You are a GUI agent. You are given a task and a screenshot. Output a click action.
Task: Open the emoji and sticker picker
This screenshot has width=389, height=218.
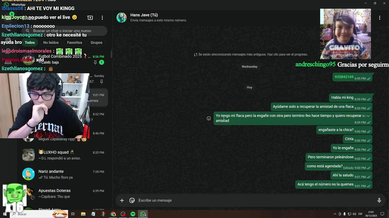[x=132, y=200]
